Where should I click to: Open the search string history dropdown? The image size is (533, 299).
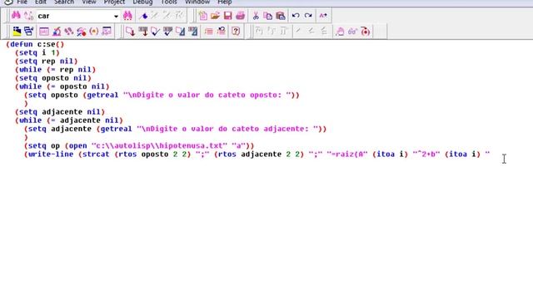point(116,16)
